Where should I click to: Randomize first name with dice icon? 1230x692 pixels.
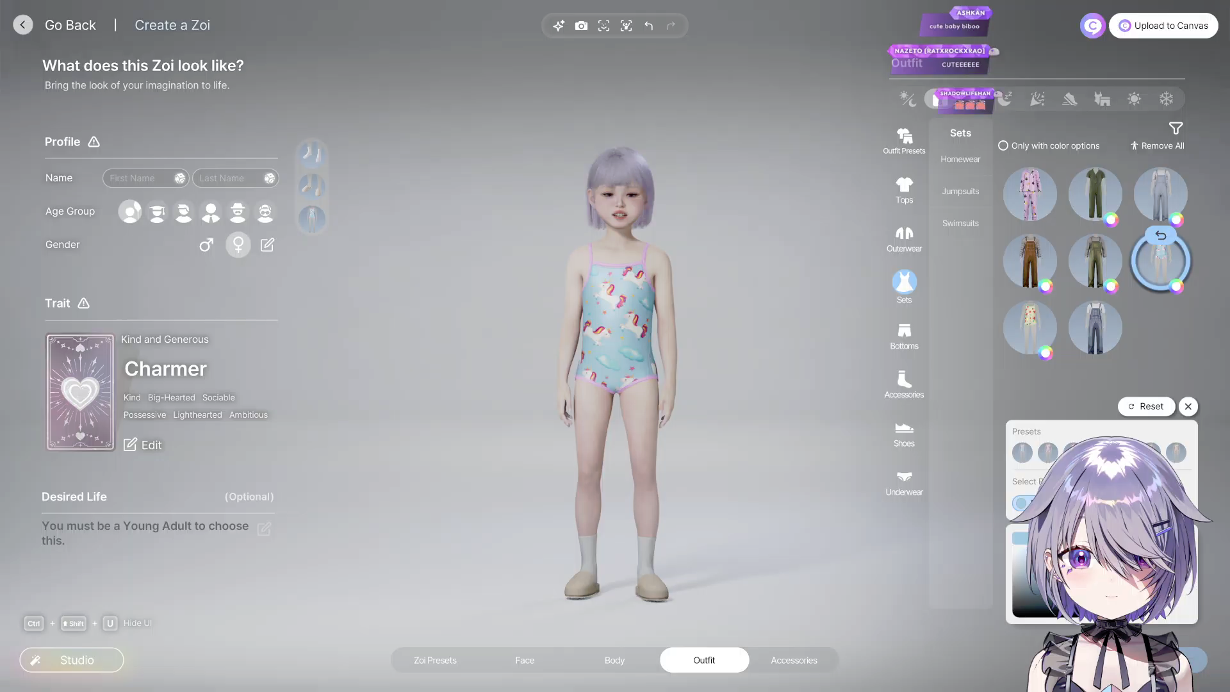pyautogui.click(x=180, y=178)
